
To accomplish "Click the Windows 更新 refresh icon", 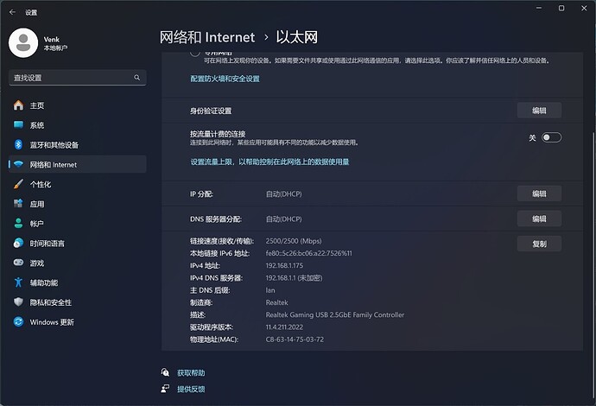I will pos(18,322).
